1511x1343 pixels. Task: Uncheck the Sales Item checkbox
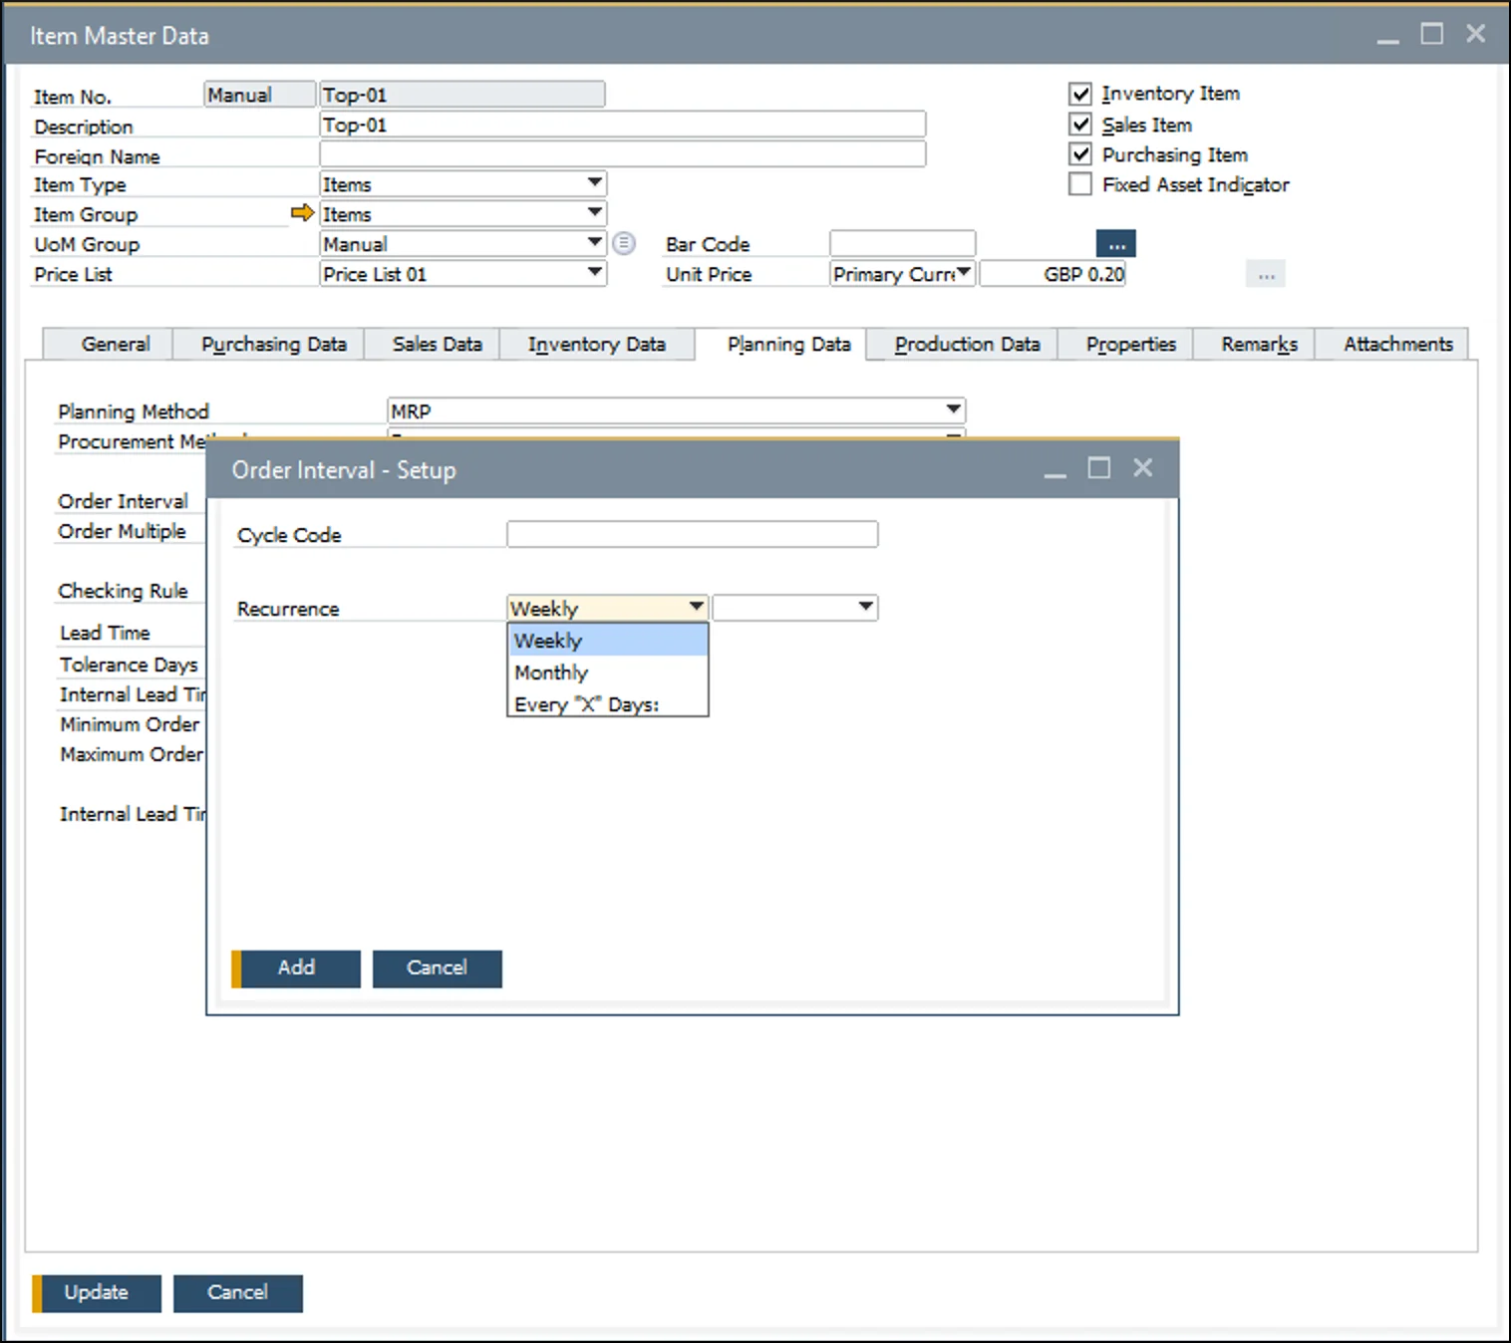[x=1080, y=125]
